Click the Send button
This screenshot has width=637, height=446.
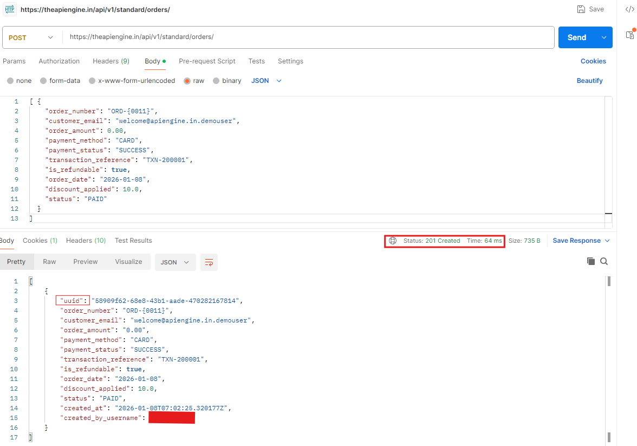(576, 37)
